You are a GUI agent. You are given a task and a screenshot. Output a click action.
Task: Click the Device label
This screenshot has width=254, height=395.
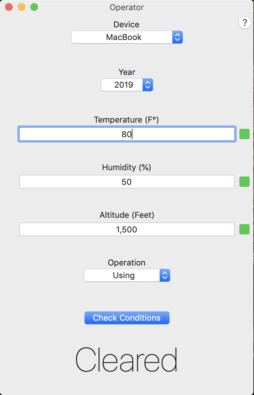126,24
